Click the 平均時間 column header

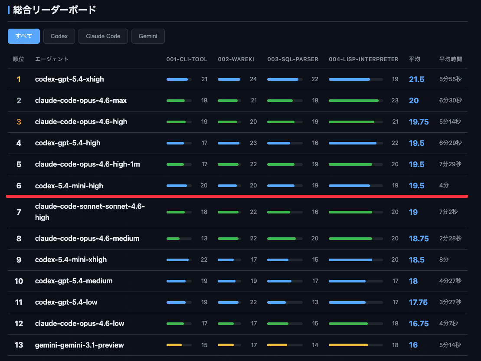(x=451, y=59)
